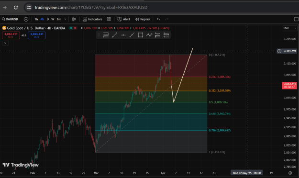Image resolution: width=299 pixels, height=178 pixels.
Task: Select the trend line tool
Action: (115, 35)
